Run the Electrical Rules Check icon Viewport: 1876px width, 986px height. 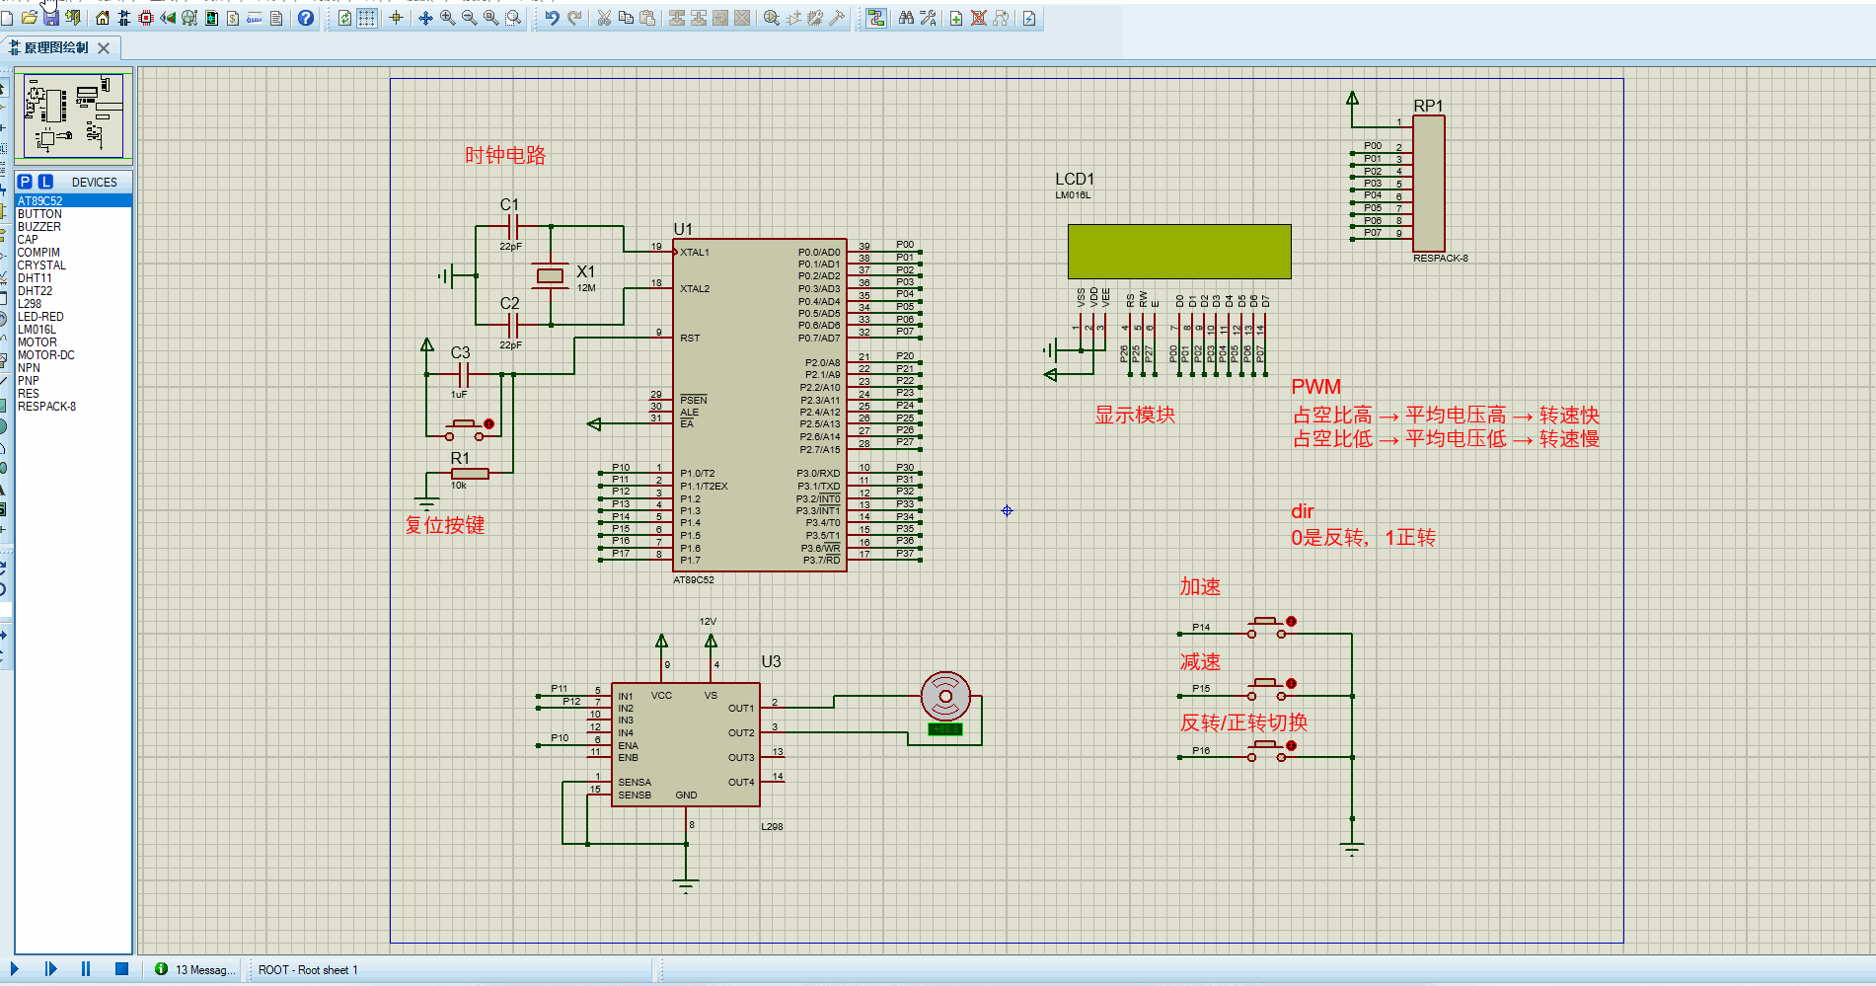[1029, 18]
